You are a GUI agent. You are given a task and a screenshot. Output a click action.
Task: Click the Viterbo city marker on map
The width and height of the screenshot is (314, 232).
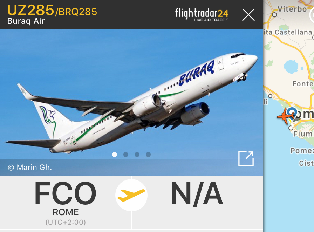[x=274, y=15]
